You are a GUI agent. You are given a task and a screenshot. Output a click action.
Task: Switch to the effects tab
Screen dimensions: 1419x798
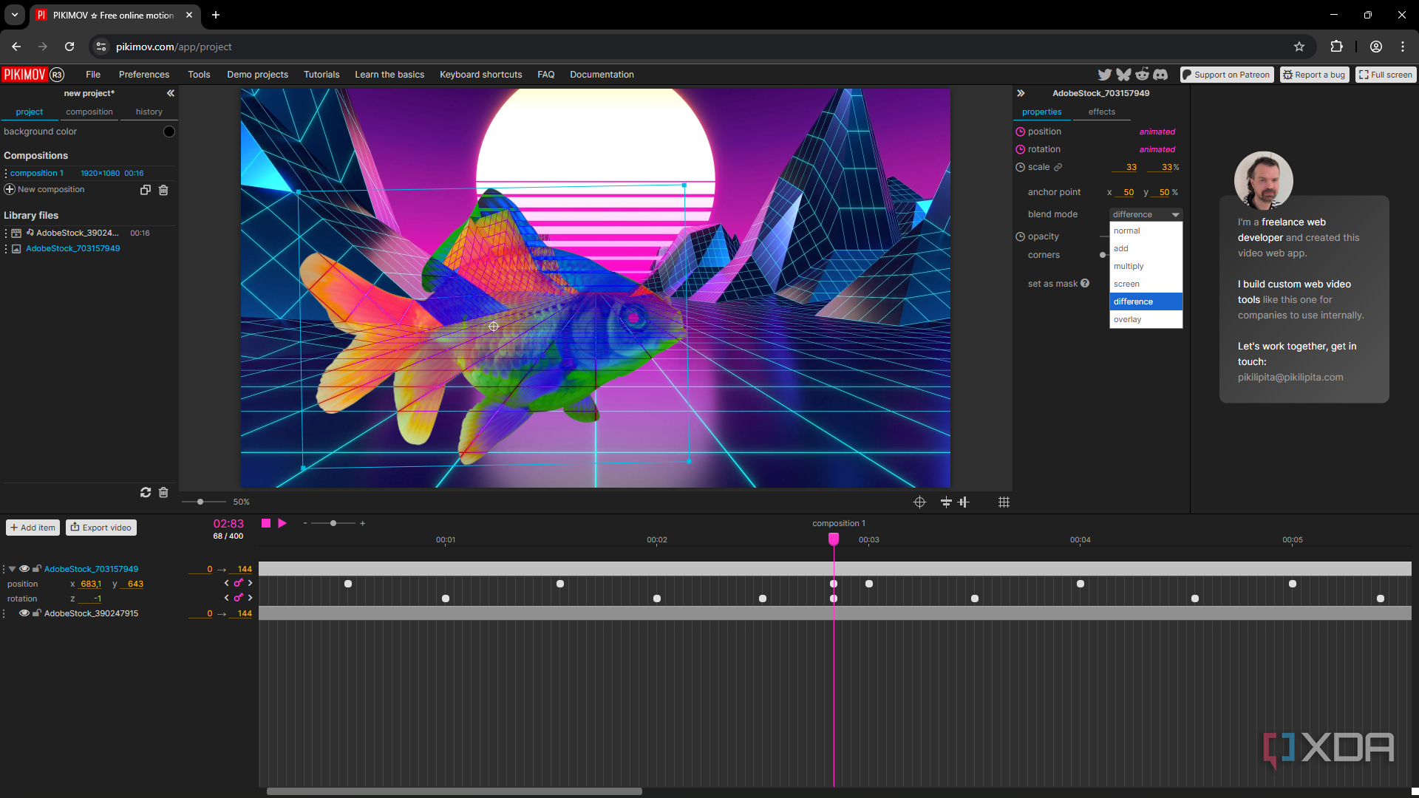pyautogui.click(x=1101, y=112)
